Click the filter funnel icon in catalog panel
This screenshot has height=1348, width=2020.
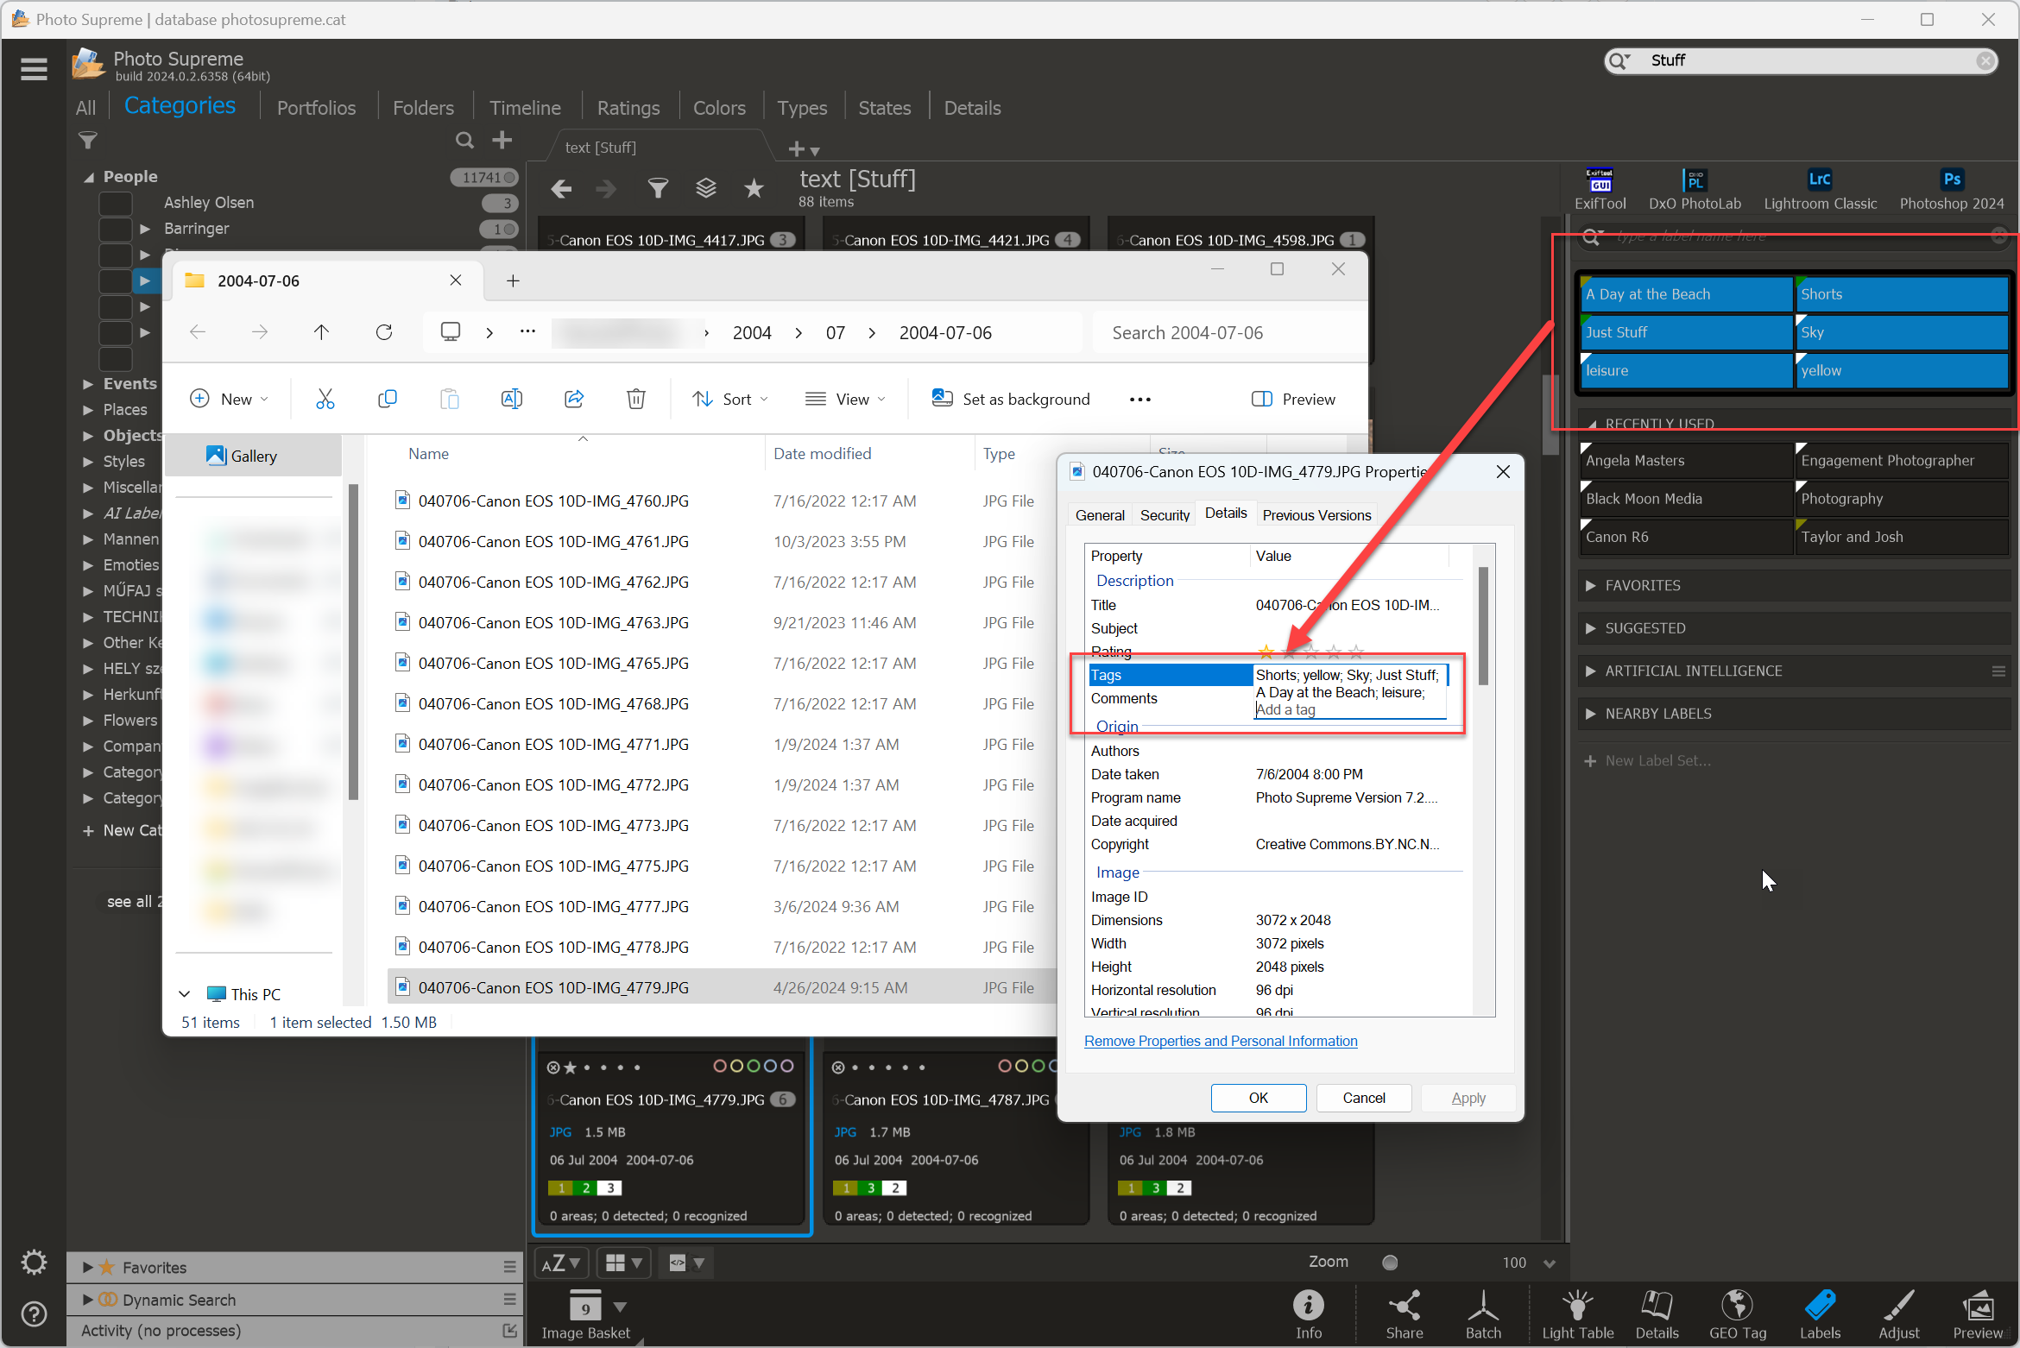point(88,140)
